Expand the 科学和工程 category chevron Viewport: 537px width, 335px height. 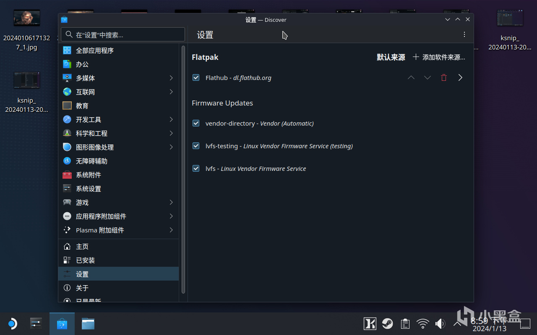[171, 133]
